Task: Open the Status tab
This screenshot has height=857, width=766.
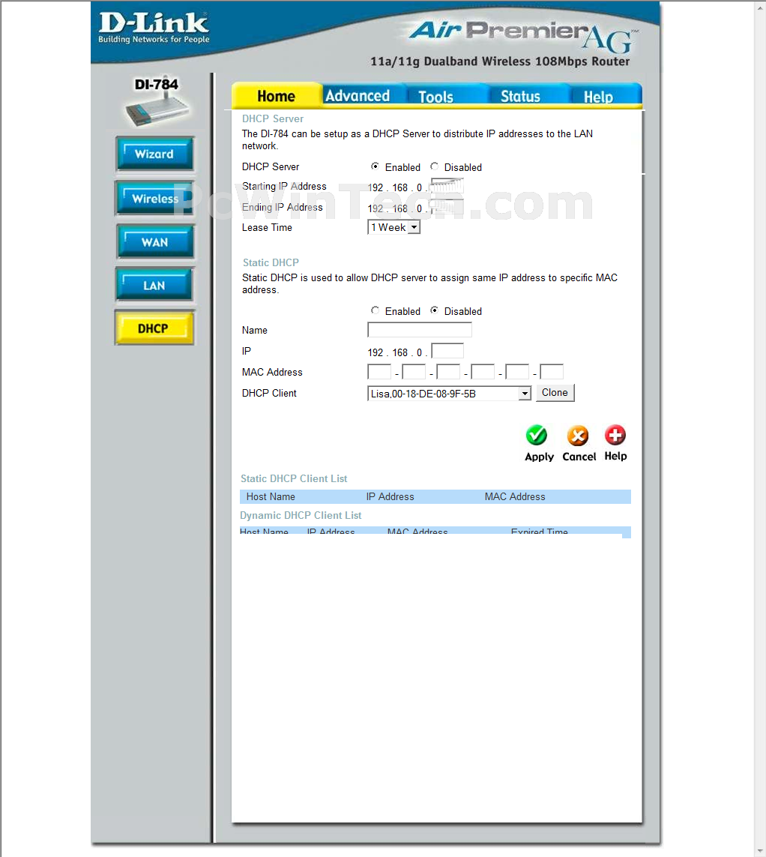Action: click(x=521, y=96)
